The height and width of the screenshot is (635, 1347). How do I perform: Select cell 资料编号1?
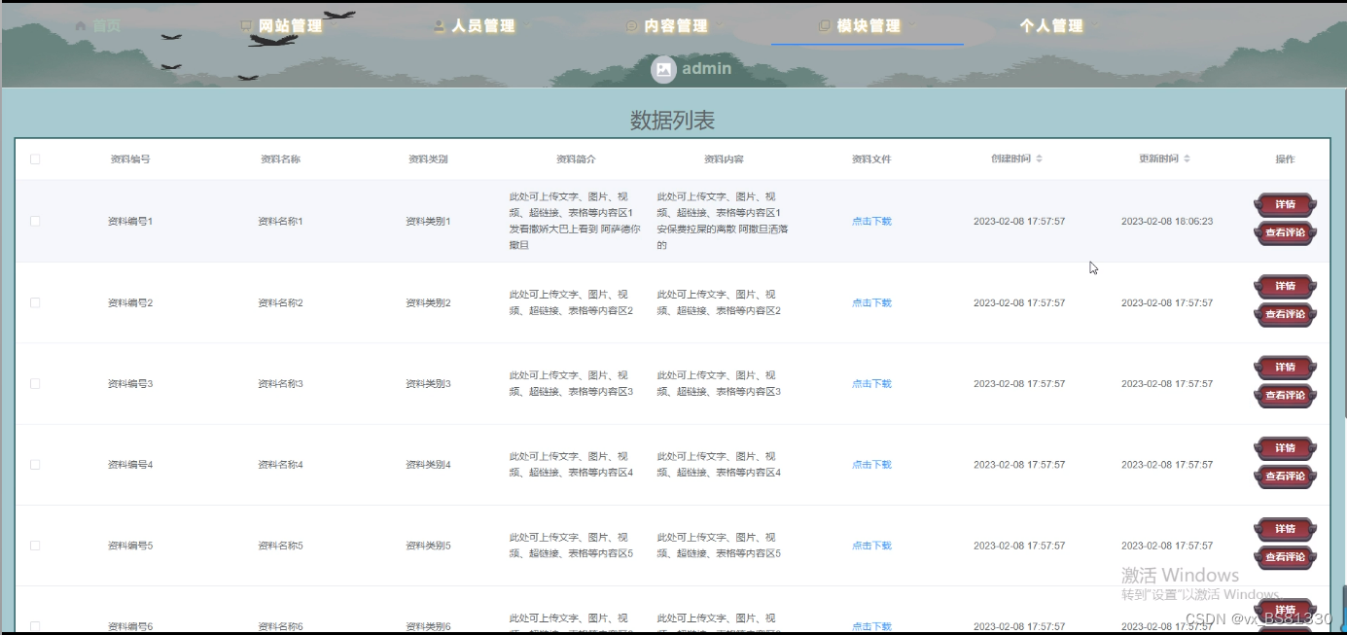pyautogui.click(x=130, y=221)
